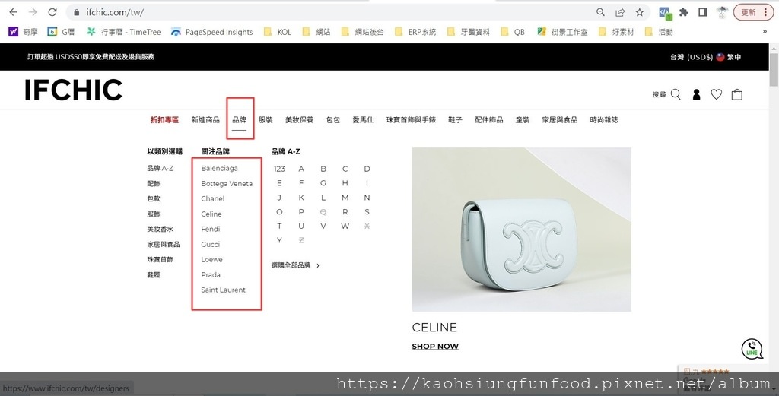
Task: Open the 品牌 menu item
Action: pyautogui.click(x=239, y=119)
